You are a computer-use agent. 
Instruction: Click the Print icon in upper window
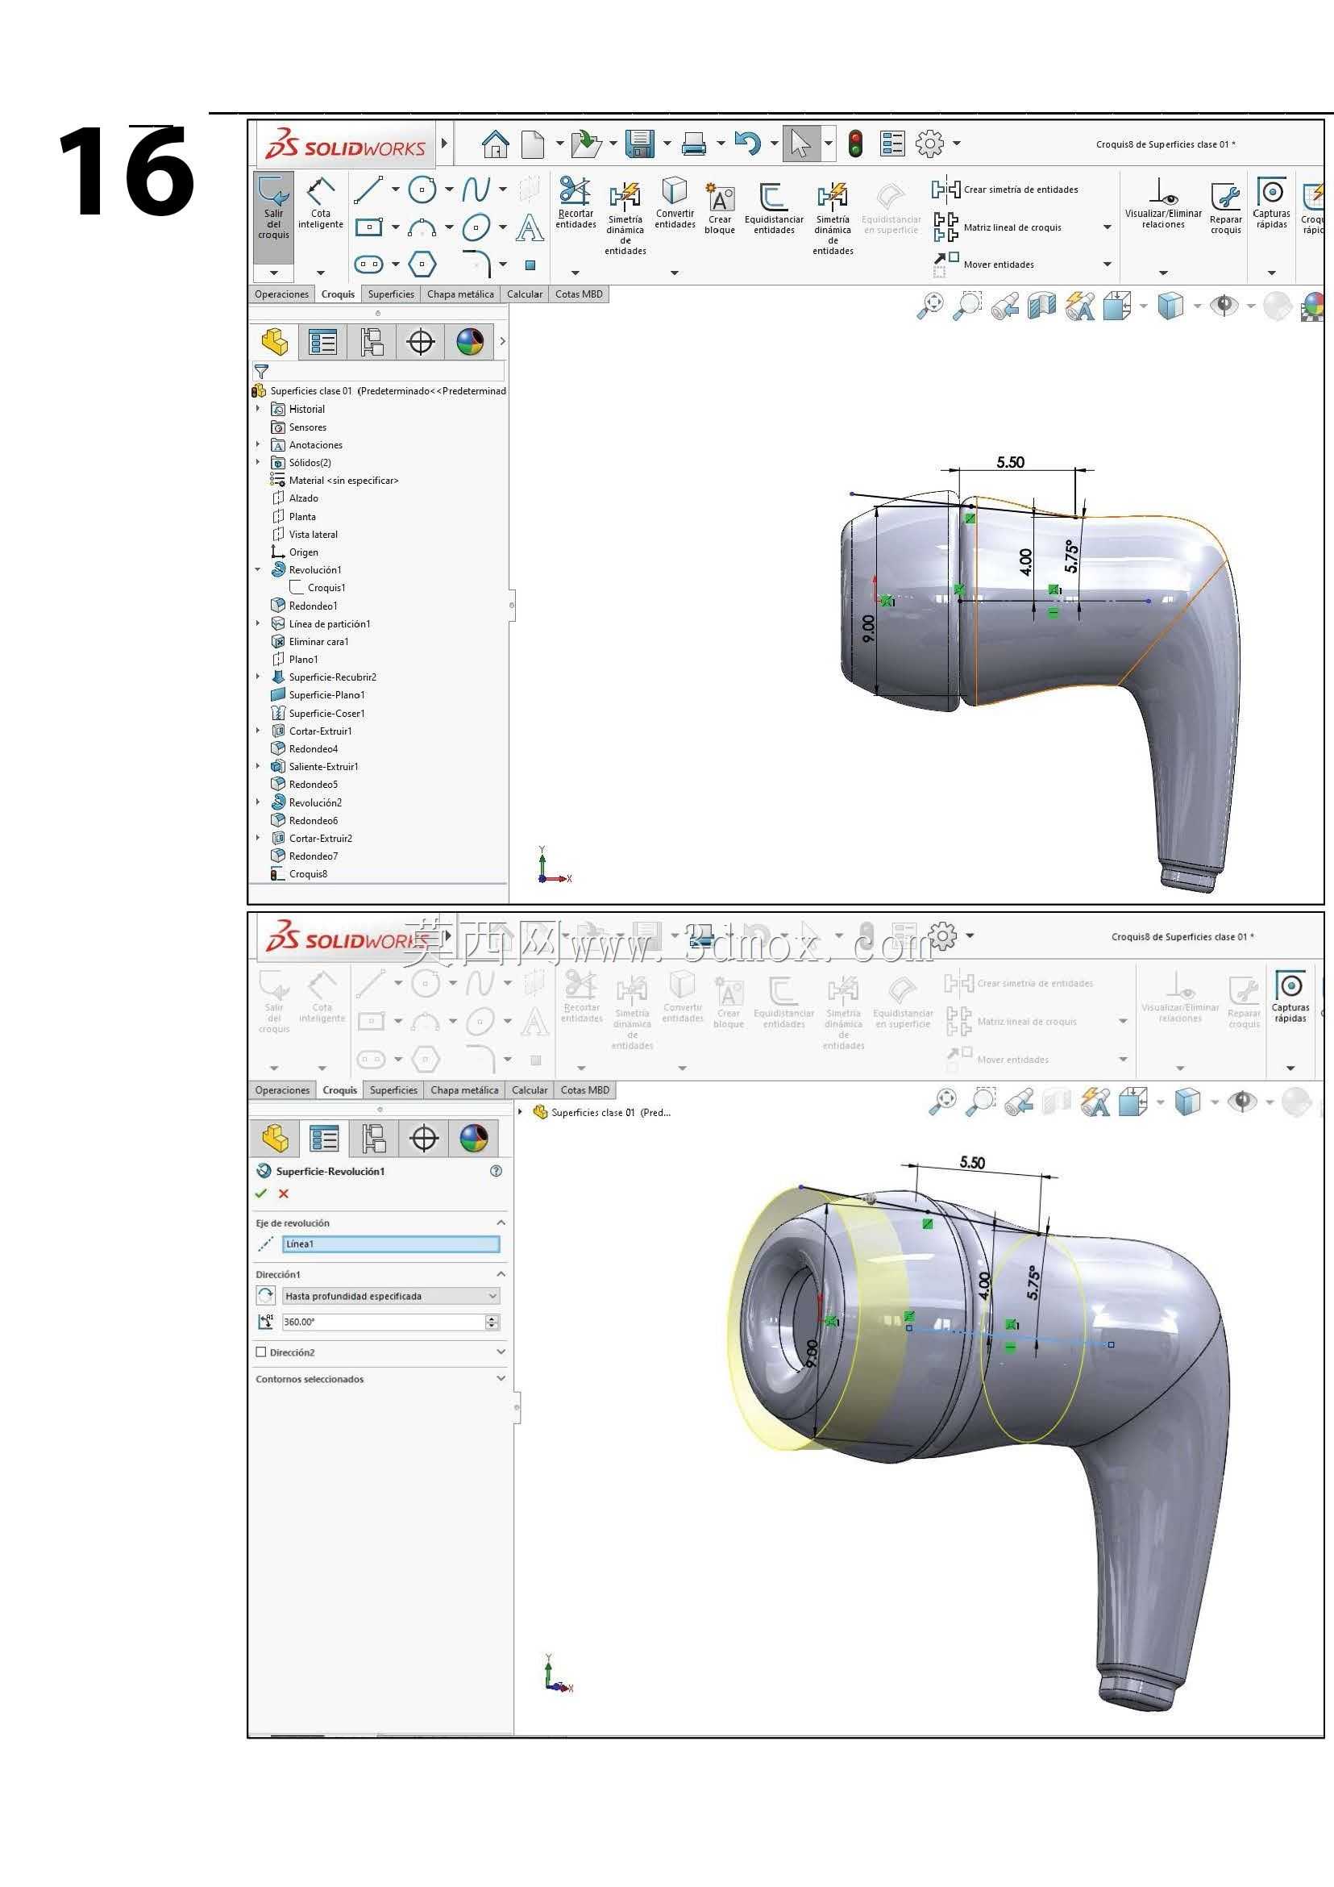[694, 144]
